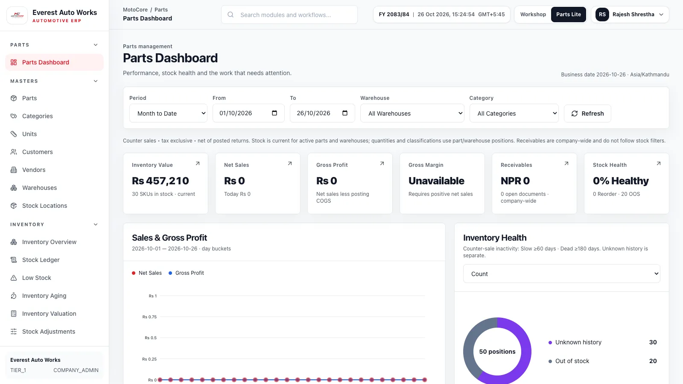Click the MotoCore breadcrumb link
This screenshot has width=683, height=384.
(135, 10)
